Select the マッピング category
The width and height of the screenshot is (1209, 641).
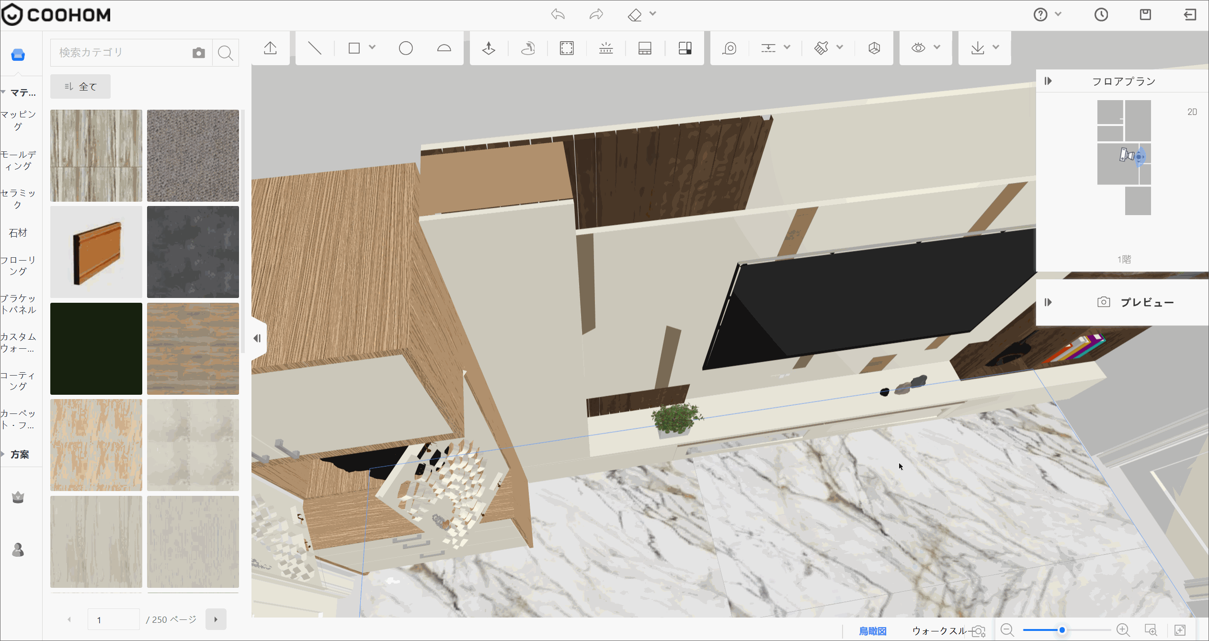18,120
